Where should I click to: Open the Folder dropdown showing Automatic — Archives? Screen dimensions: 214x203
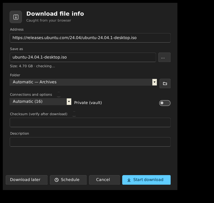tap(83, 82)
